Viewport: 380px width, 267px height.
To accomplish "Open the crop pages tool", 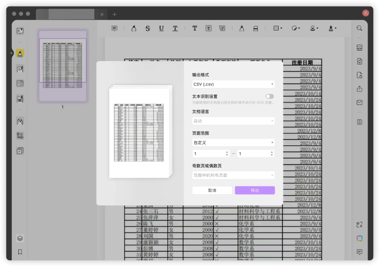I will tap(20, 136).
